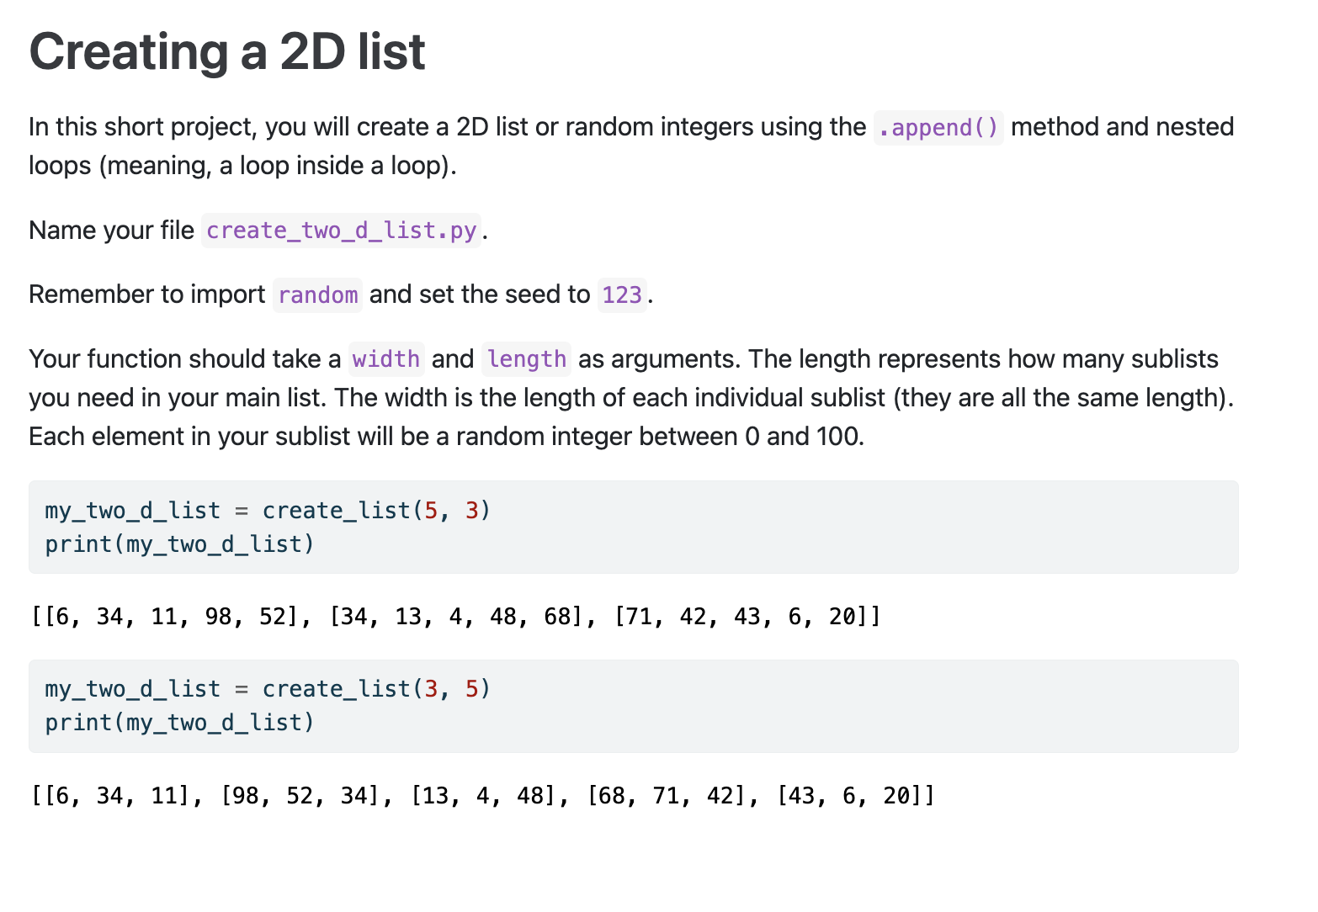Click the "Creating a 2D list" heading
1318x912 pixels.
(227, 52)
